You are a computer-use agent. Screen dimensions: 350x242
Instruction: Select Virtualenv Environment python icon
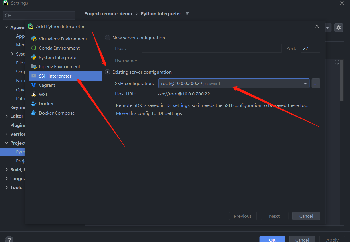(x=34, y=39)
